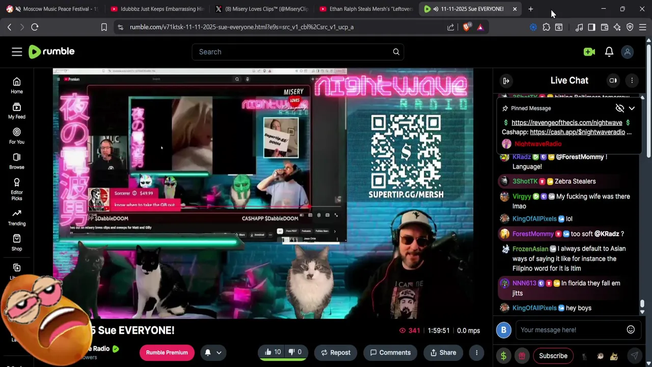Screen dimensions: 652x367
Task: Open the music playlist toolbar icon
Action: [579, 27]
